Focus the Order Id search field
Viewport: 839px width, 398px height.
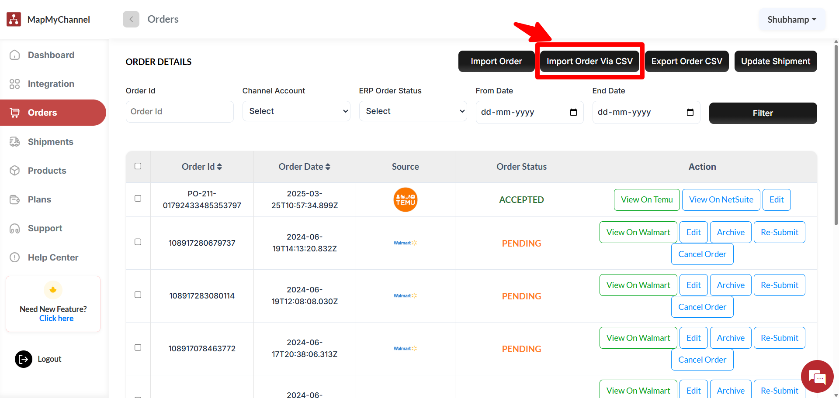pos(180,112)
